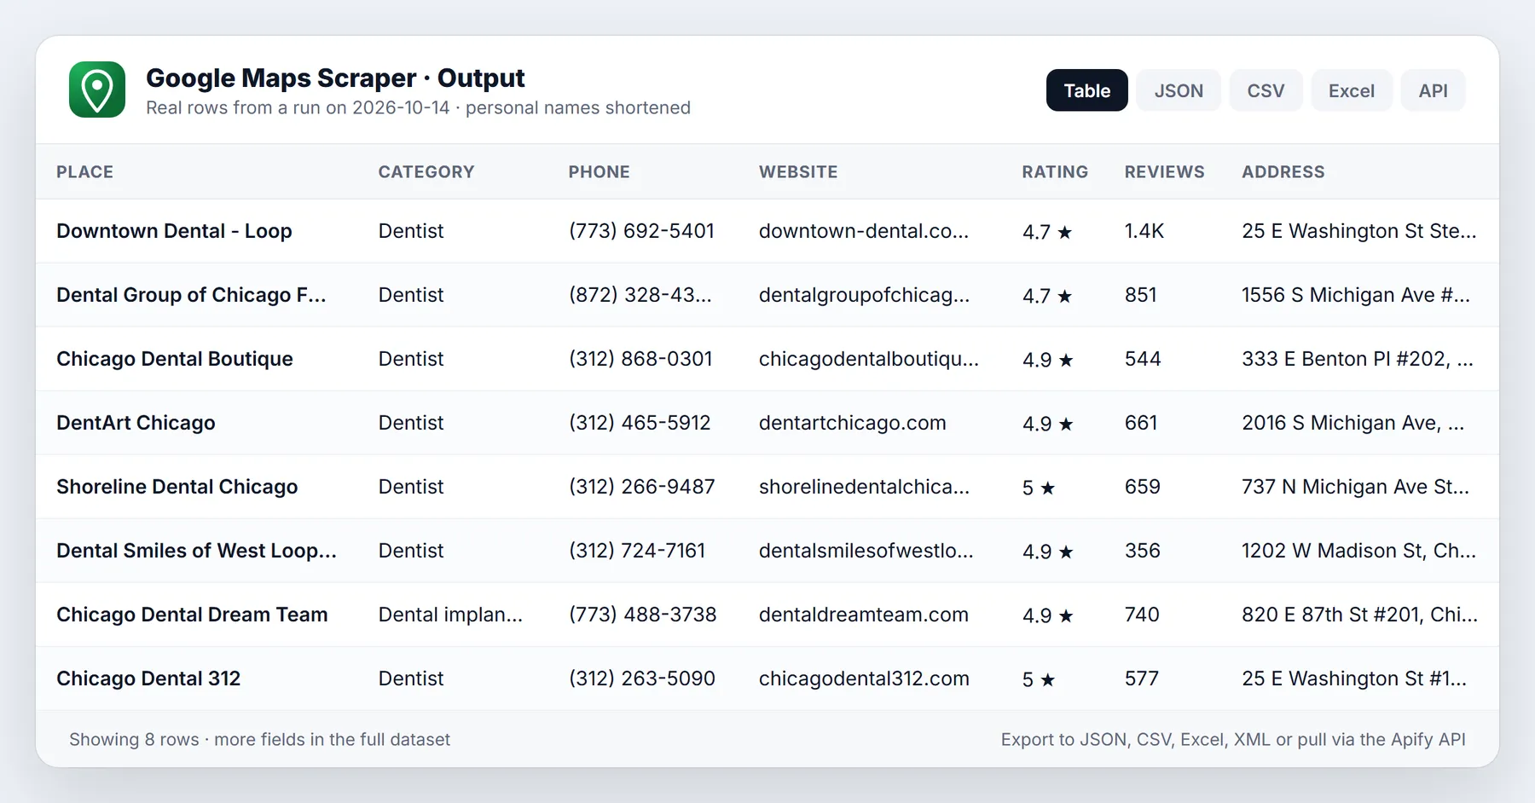Click the CATEGORY column header

point(426,171)
